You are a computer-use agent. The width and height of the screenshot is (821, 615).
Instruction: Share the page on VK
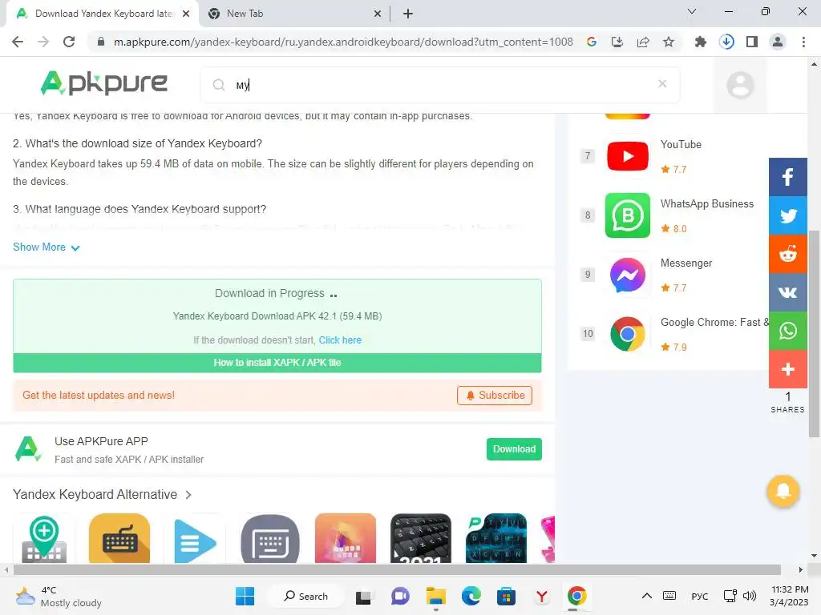(787, 292)
